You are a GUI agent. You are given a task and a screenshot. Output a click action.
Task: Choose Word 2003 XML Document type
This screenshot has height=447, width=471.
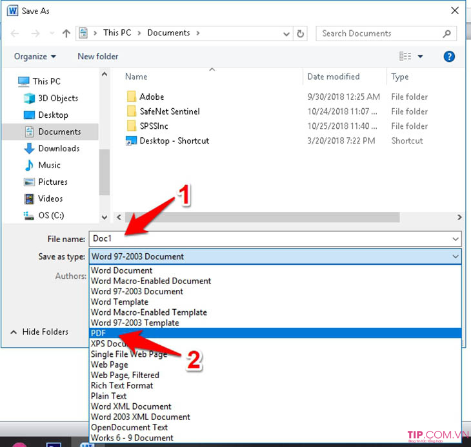[x=276, y=417]
